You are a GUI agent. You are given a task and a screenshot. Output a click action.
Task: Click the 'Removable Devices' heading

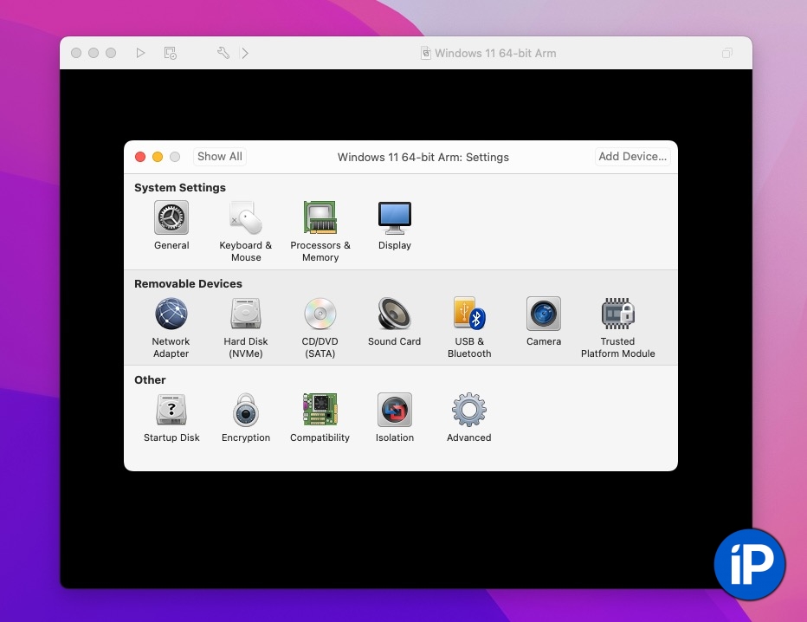188,283
